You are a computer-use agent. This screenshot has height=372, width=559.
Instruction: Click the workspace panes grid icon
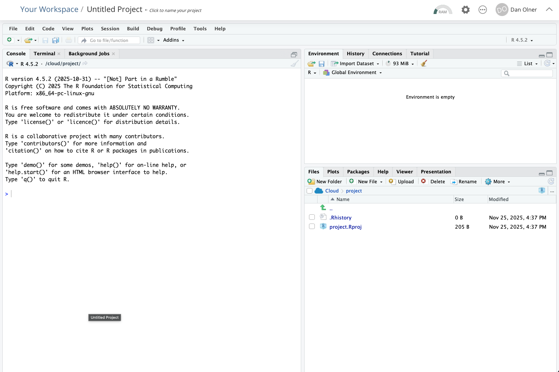coord(151,40)
